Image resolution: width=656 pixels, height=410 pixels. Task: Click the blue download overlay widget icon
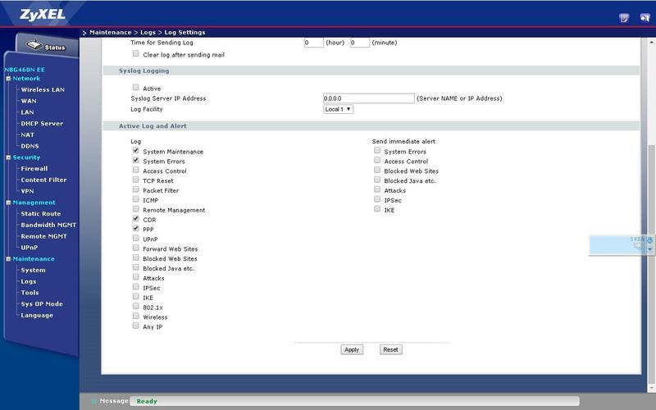(x=649, y=241)
